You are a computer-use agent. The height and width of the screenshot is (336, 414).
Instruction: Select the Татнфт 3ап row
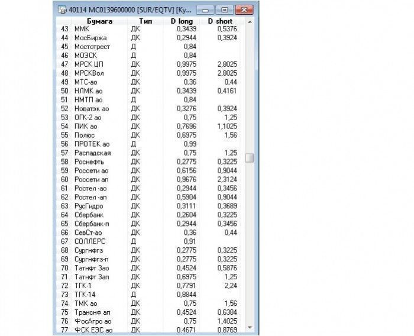148,277
